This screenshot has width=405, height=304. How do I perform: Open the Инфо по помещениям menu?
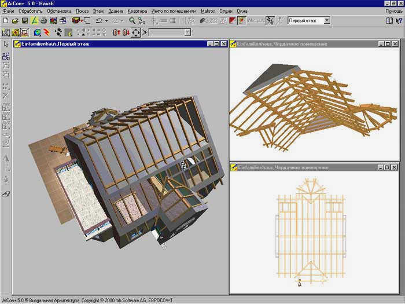point(174,11)
